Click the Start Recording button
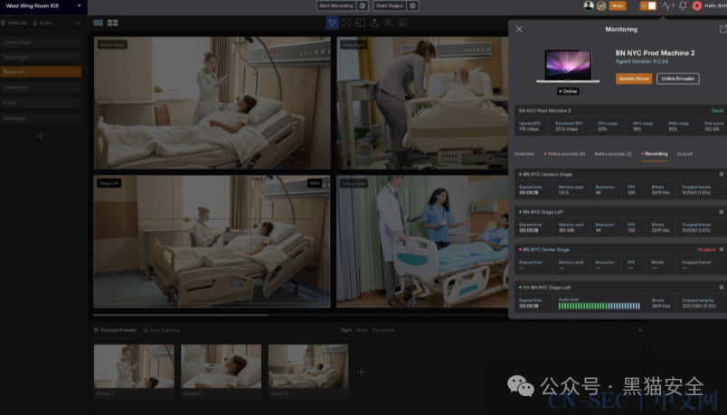727x415 pixels. coord(336,5)
